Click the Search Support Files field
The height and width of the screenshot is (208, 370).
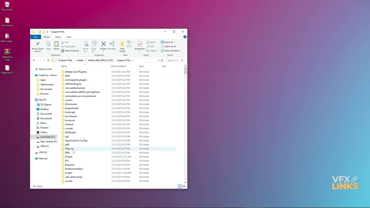pos(175,60)
